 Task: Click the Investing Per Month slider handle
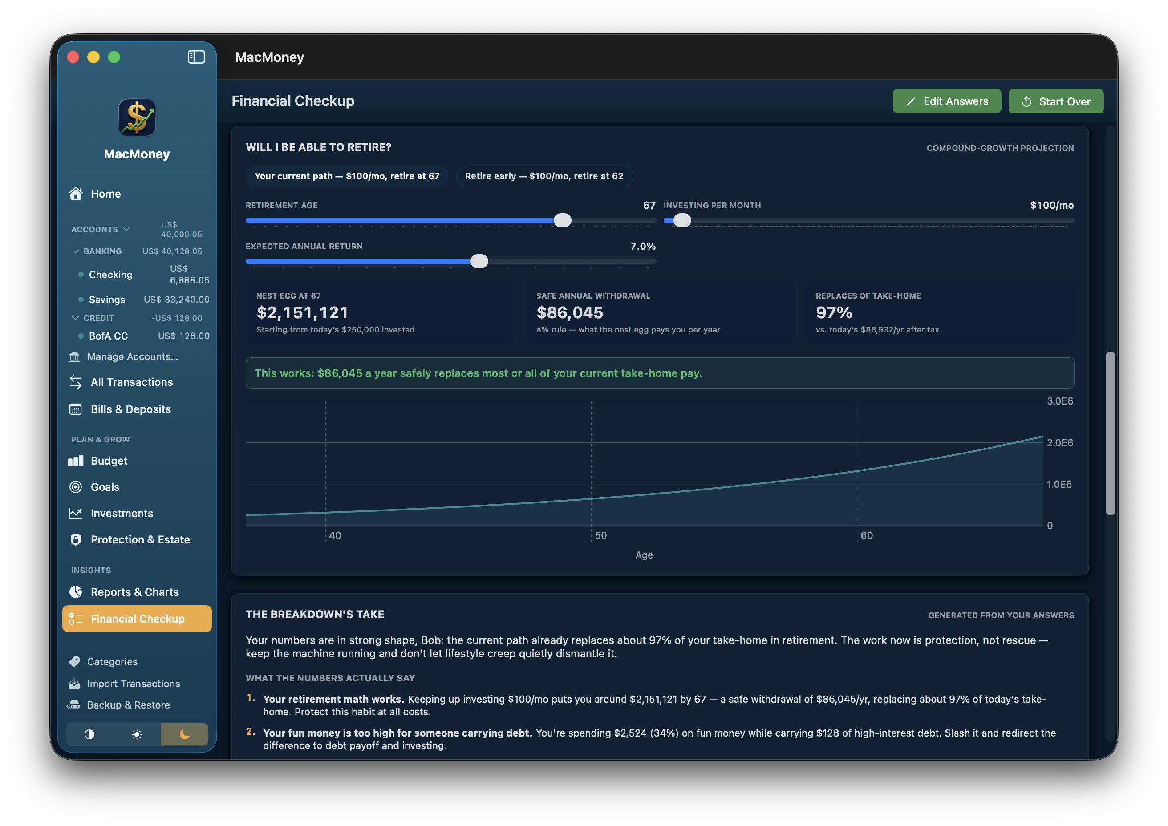click(682, 220)
